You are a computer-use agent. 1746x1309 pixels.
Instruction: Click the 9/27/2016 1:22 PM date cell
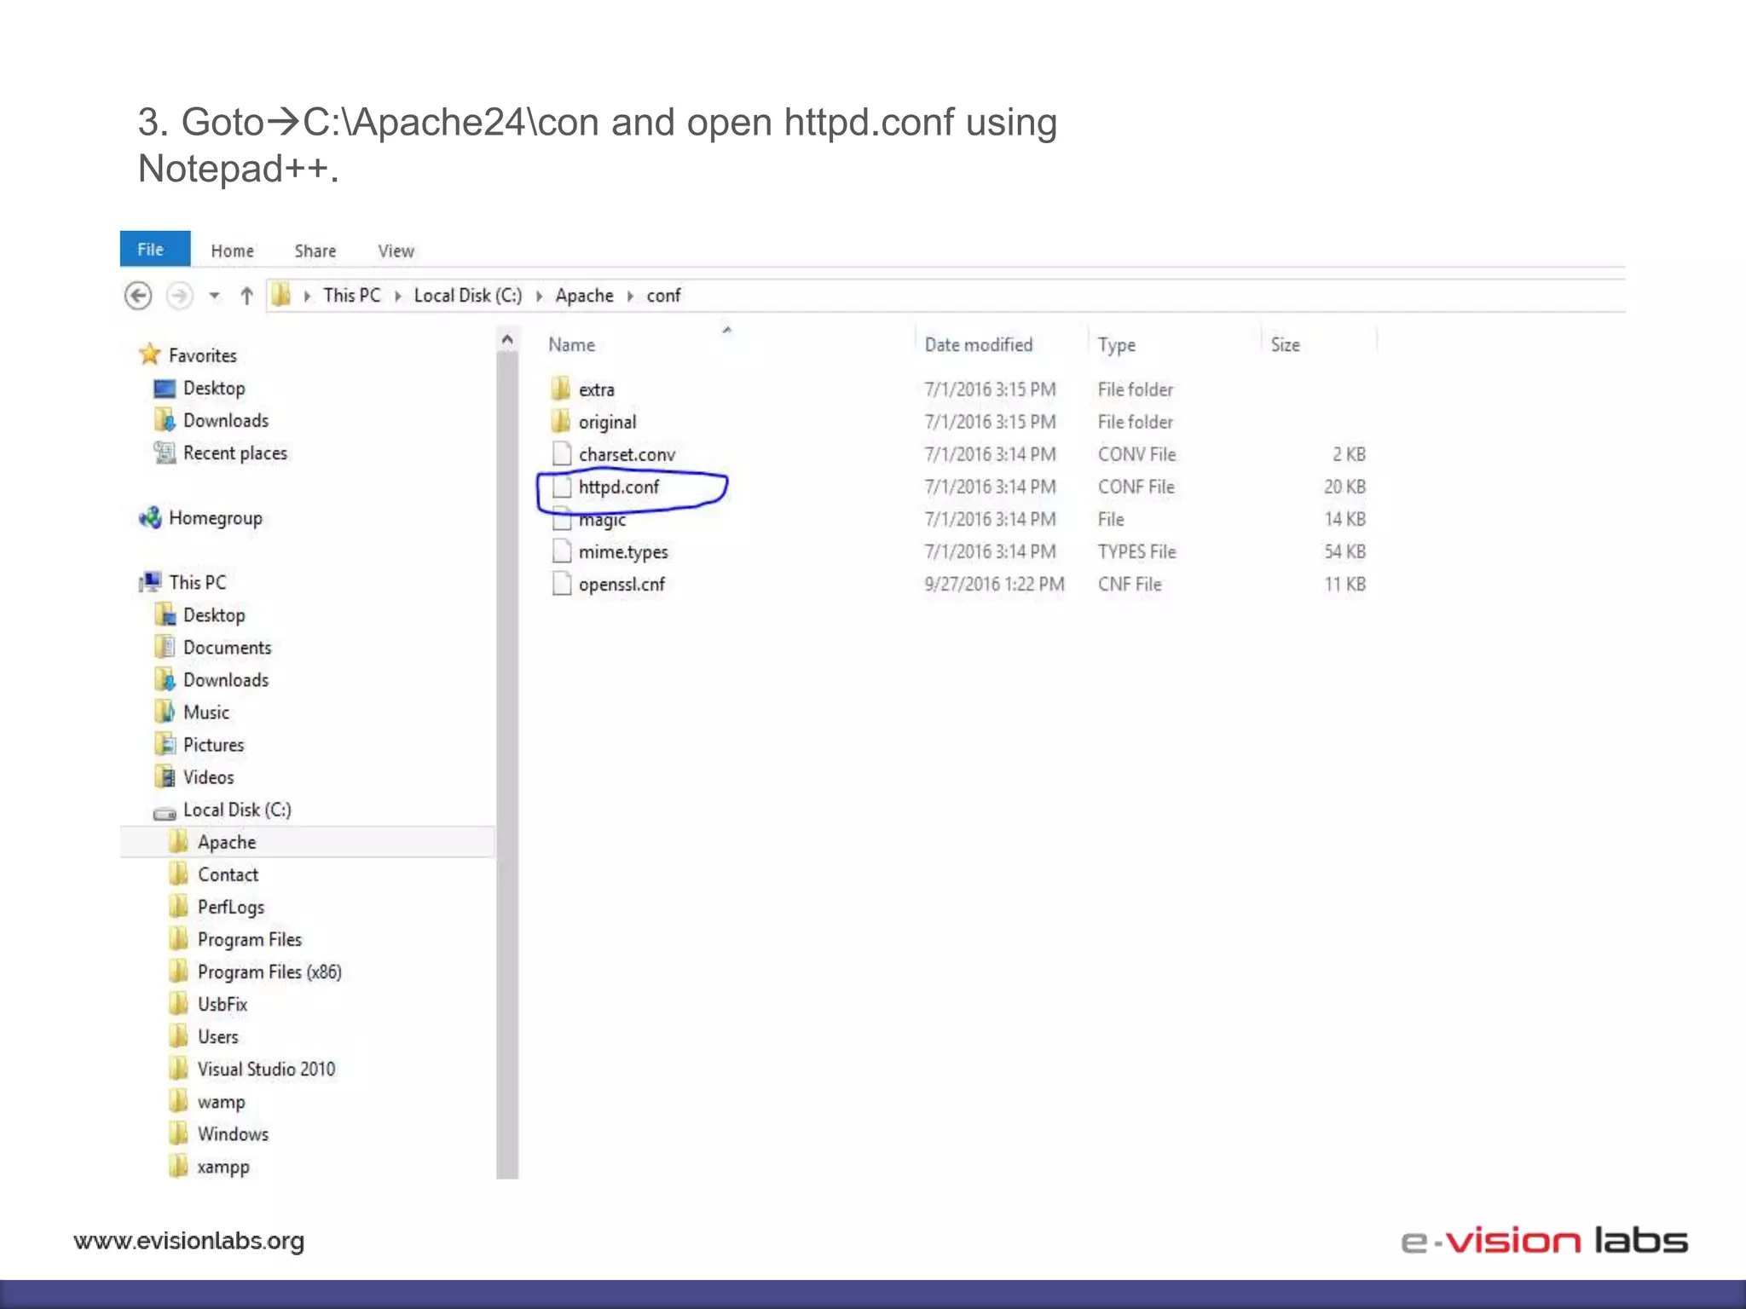click(x=994, y=584)
